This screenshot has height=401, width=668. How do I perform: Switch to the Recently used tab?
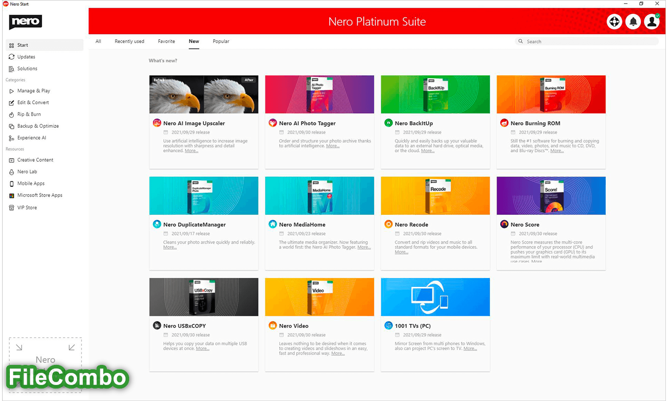point(130,41)
